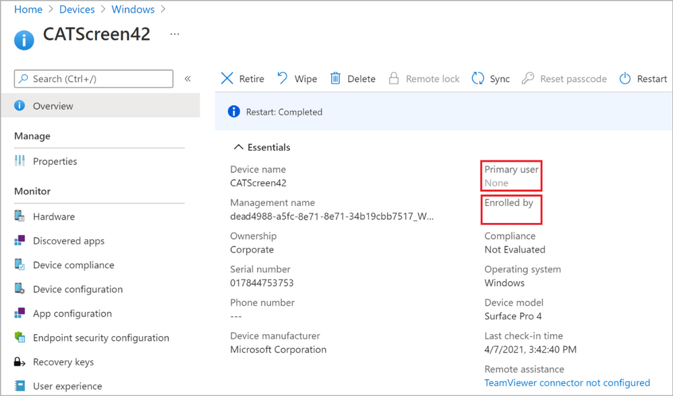Viewport: 673px width, 396px height.
Task: Click the serial number 017844753753
Action: [x=262, y=283]
